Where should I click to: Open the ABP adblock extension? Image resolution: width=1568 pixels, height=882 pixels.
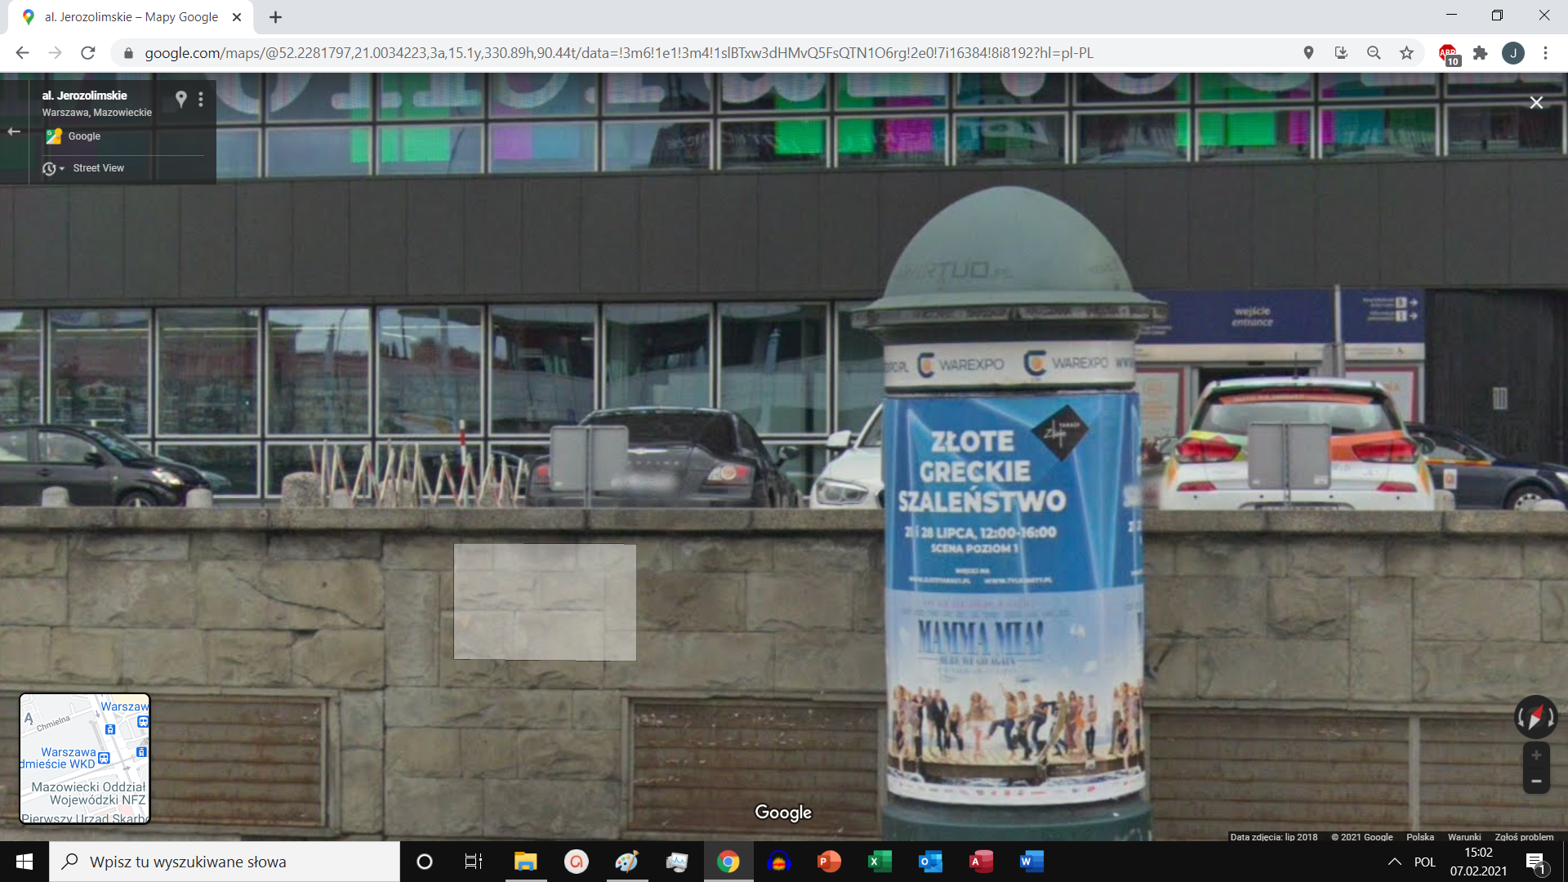coord(1449,54)
